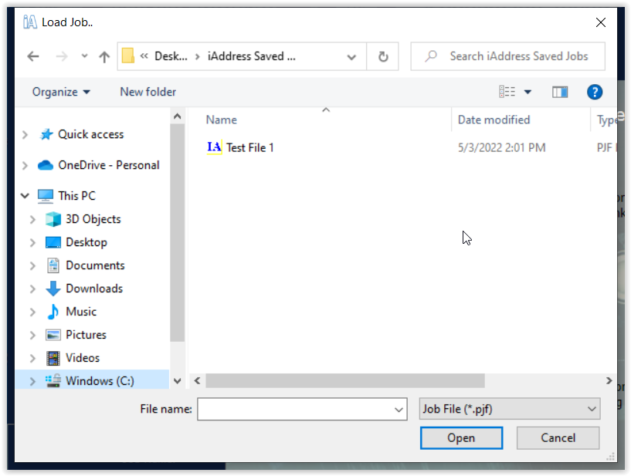Sort by the Date modified column header

point(494,120)
